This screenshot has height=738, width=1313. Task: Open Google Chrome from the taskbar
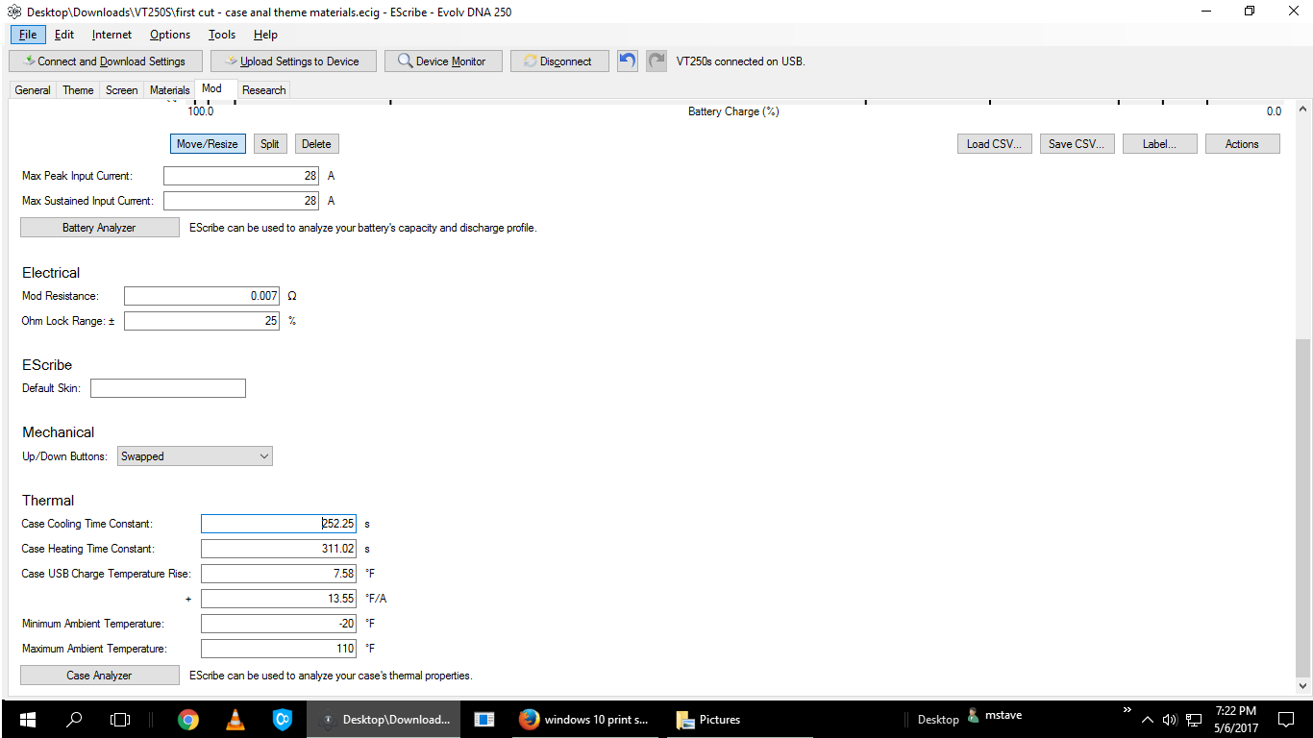(187, 719)
